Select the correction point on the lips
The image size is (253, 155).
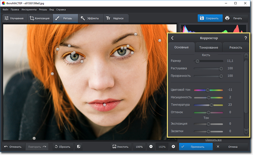tap(104, 105)
